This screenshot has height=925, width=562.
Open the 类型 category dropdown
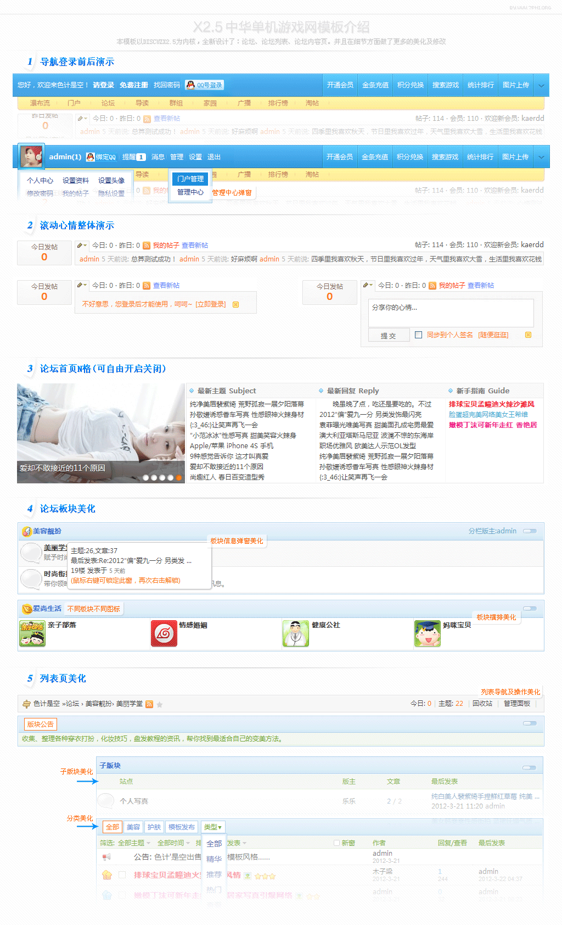(x=213, y=827)
